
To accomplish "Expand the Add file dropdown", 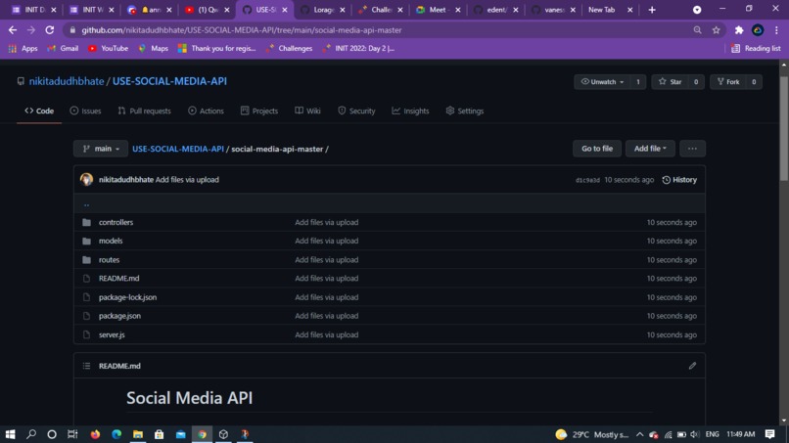I will (650, 149).
